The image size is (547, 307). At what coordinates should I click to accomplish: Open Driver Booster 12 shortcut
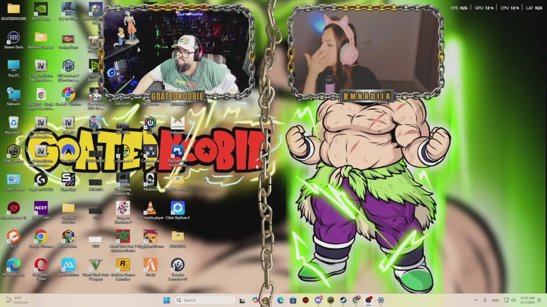click(13, 211)
